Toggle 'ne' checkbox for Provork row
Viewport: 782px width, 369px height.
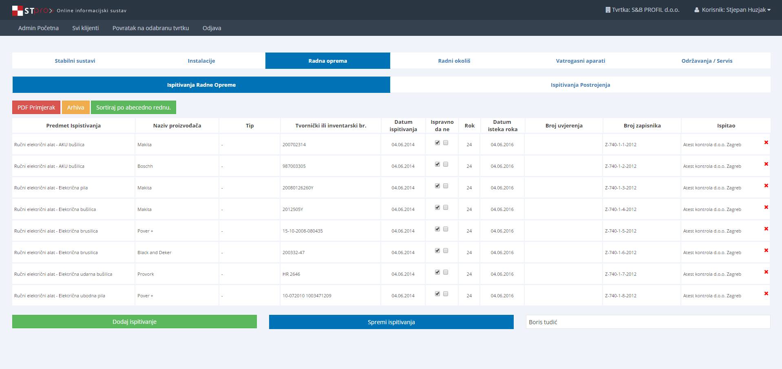coord(446,272)
